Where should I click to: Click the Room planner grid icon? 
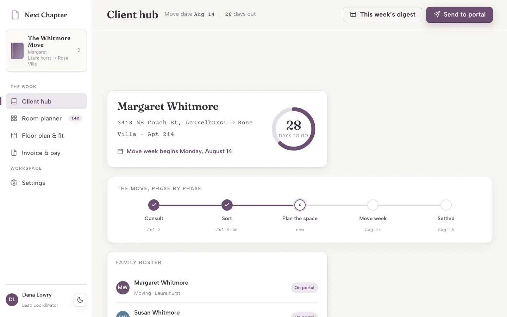[14, 118]
